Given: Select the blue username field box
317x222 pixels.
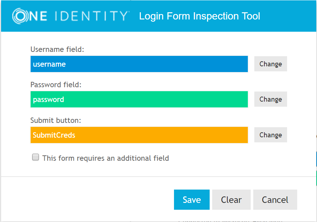Looking at the screenshot, I should coord(139,64).
